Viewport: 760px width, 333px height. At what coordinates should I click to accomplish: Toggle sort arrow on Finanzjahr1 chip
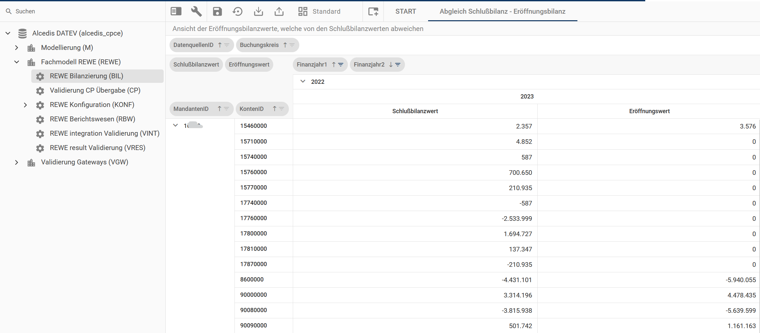(x=334, y=65)
